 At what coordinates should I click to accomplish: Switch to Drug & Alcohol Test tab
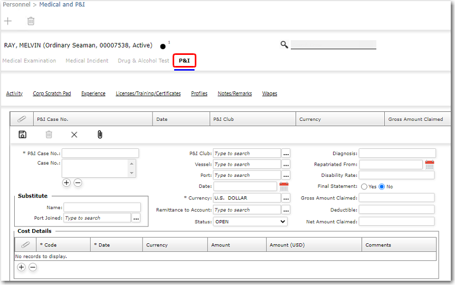click(x=143, y=61)
